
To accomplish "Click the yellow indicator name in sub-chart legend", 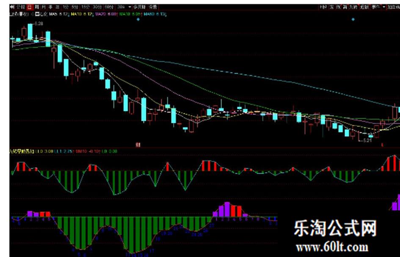I will (22, 151).
